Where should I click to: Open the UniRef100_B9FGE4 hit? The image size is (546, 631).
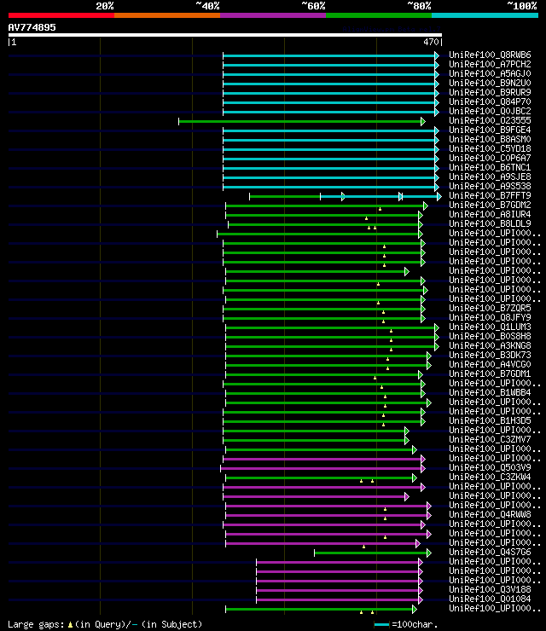[490, 130]
